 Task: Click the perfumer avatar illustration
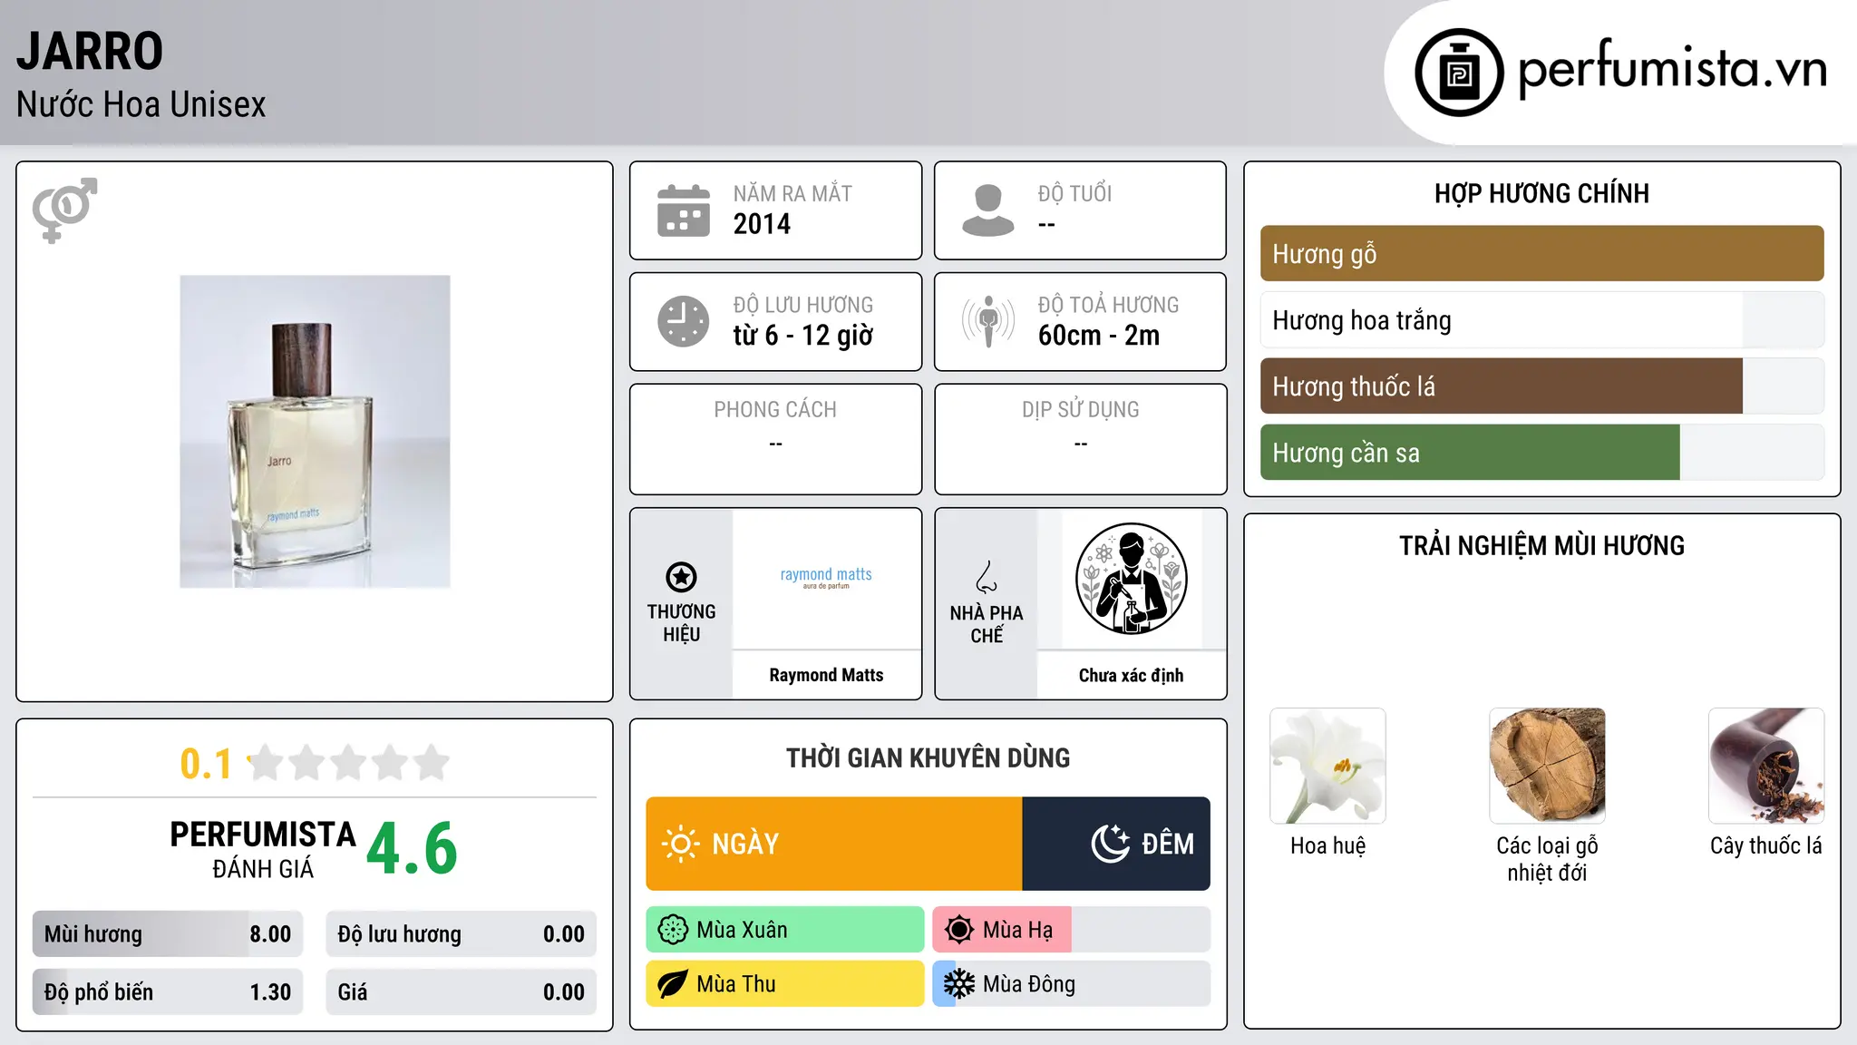click(x=1131, y=579)
